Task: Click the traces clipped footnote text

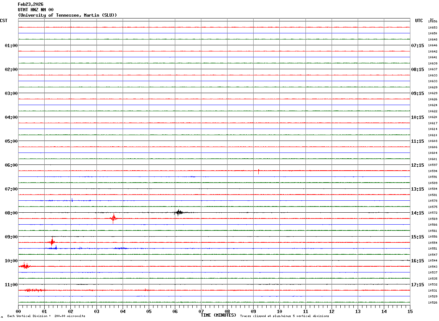Action: [284, 316]
